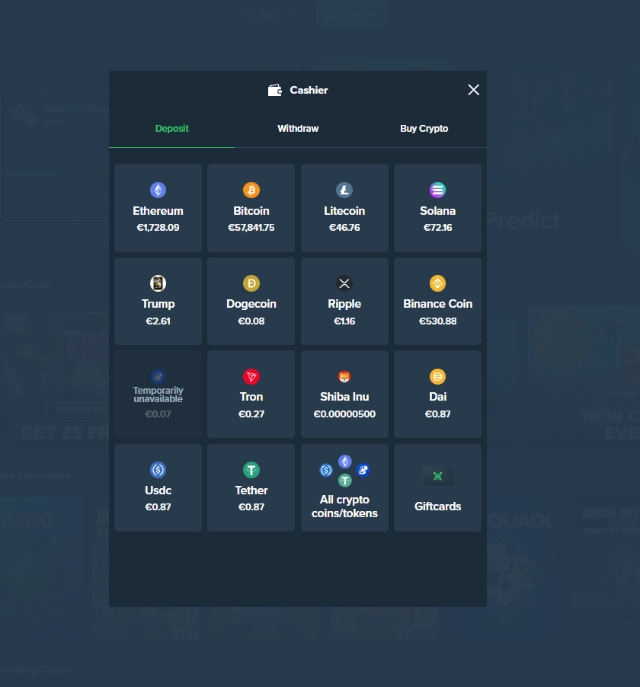Screen dimensions: 640x687
Task: Click the Solana coin icon
Action: tap(437, 189)
